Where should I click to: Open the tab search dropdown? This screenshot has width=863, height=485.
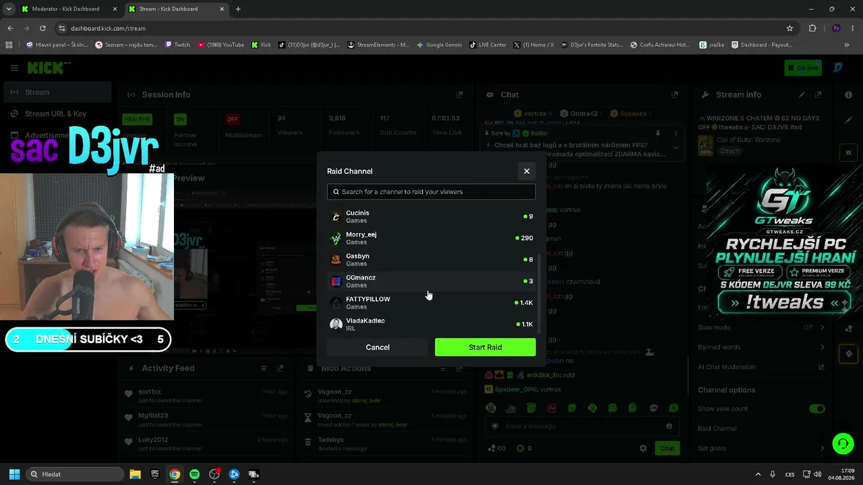8,9
